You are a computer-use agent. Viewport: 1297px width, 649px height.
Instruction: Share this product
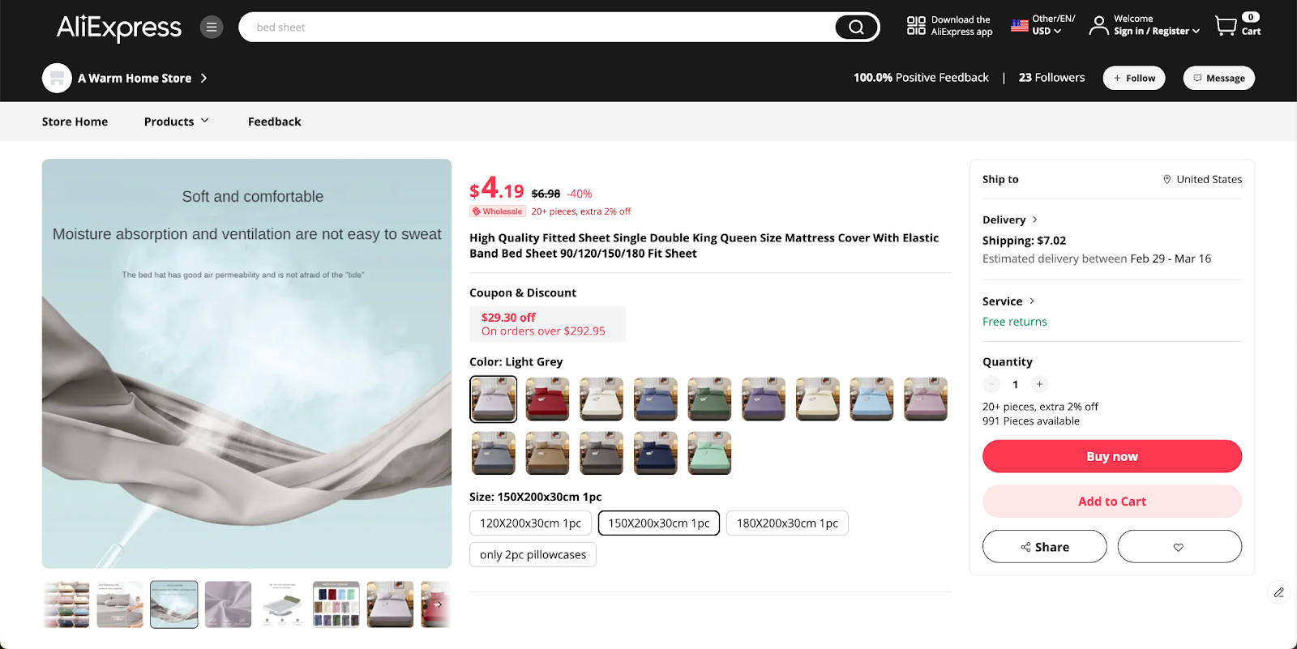pyautogui.click(x=1045, y=547)
